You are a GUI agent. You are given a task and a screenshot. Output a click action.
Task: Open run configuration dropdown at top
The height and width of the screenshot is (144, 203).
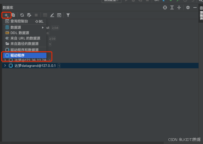pos(112,1)
